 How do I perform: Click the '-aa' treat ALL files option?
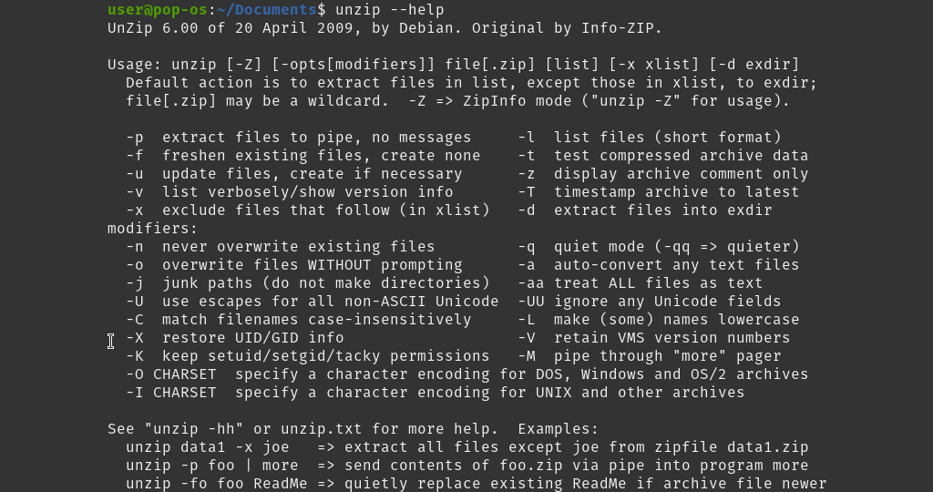pyautogui.click(x=641, y=283)
